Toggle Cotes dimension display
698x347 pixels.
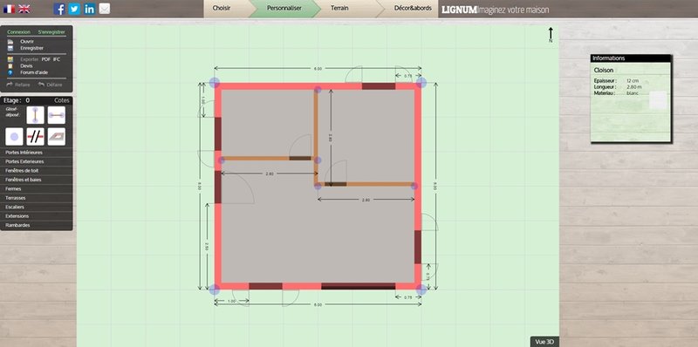point(62,100)
